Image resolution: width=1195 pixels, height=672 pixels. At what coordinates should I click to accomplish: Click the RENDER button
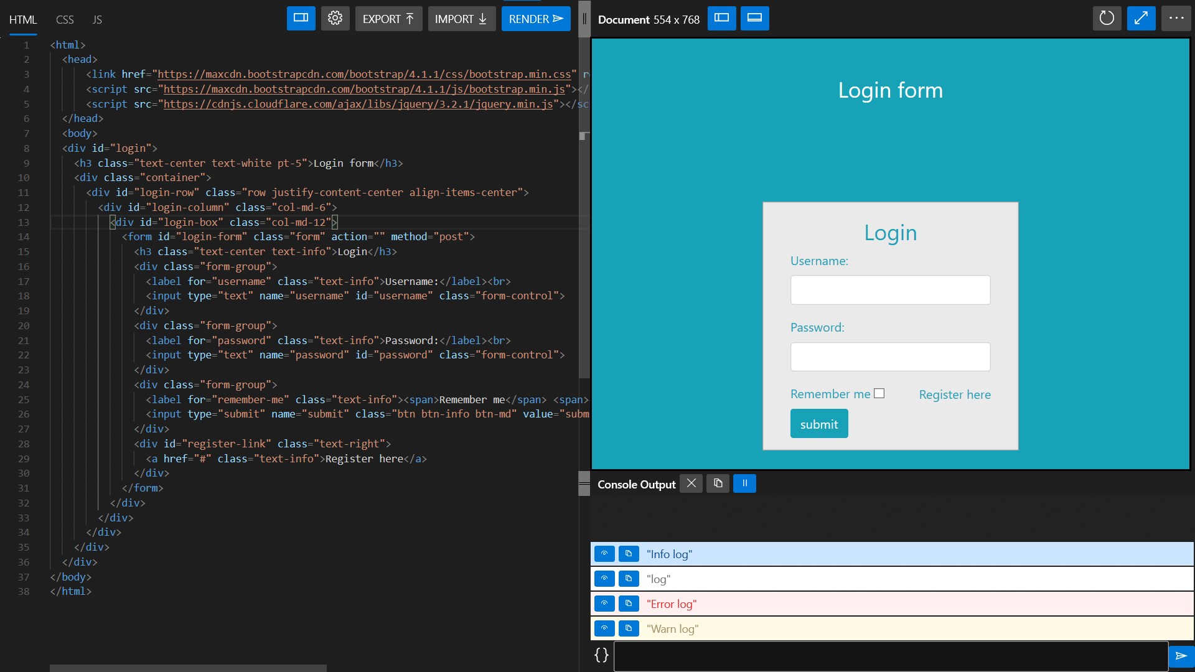[535, 19]
